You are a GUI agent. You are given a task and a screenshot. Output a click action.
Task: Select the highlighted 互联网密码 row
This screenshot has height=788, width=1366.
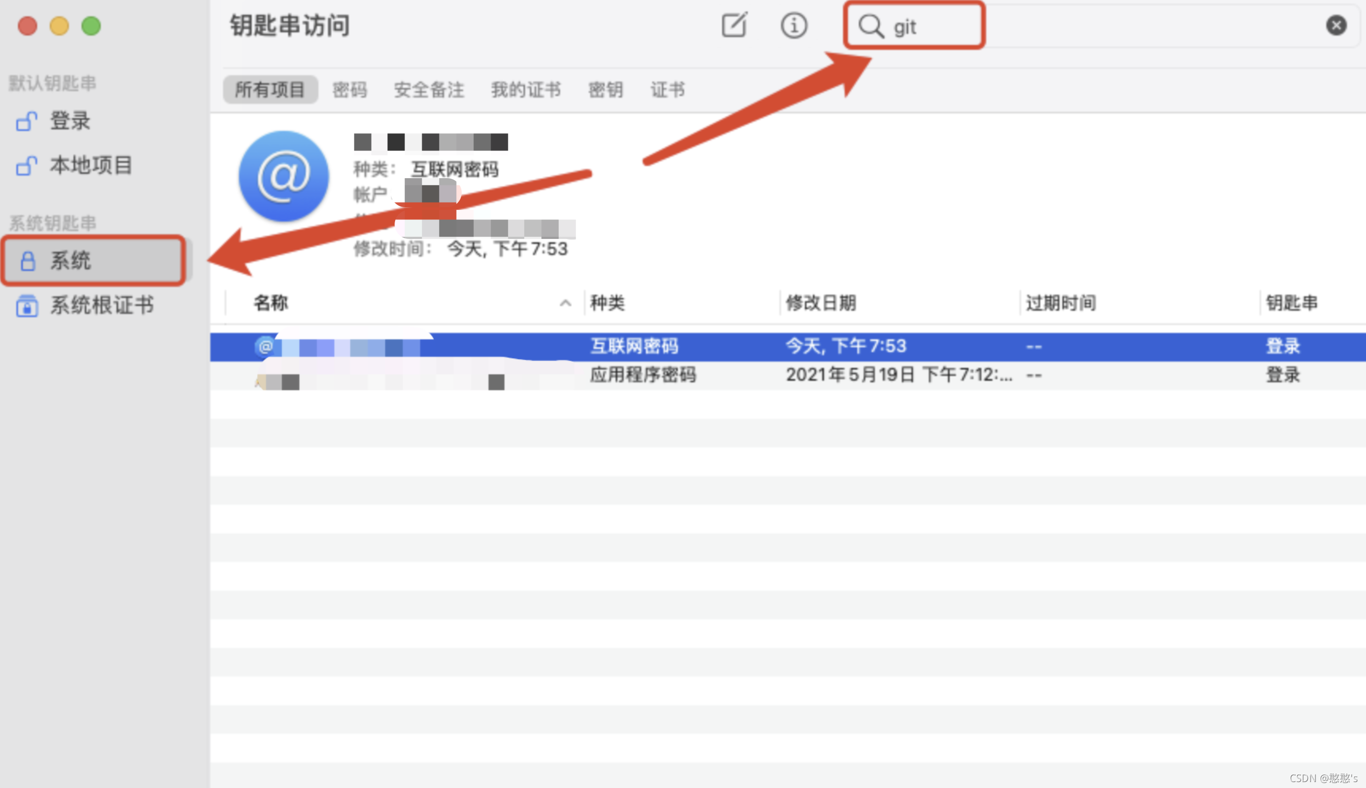click(788, 347)
